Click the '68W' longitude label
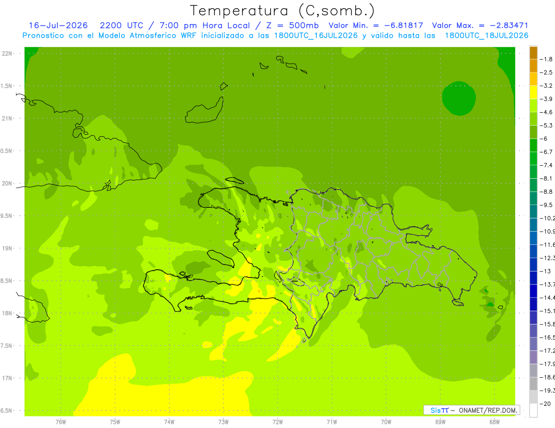The height and width of the screenshot is (428, 555). (494, 422)
